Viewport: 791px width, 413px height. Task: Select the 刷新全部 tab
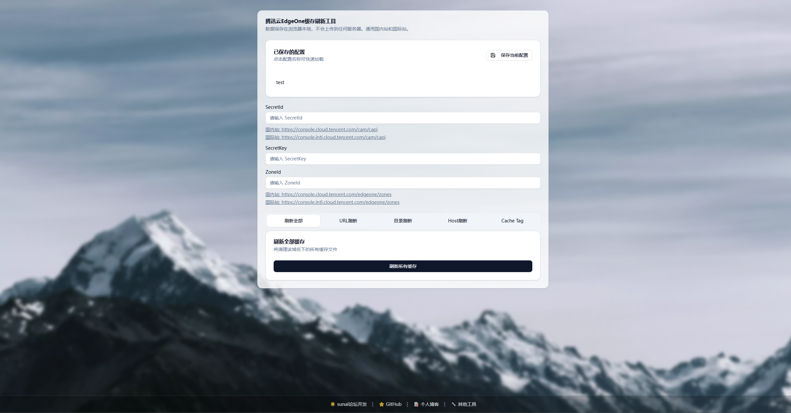pyautogui.click(x=293, y=221)
